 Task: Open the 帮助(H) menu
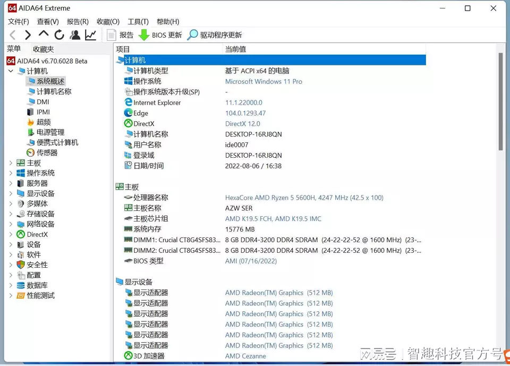pos(168,21)
